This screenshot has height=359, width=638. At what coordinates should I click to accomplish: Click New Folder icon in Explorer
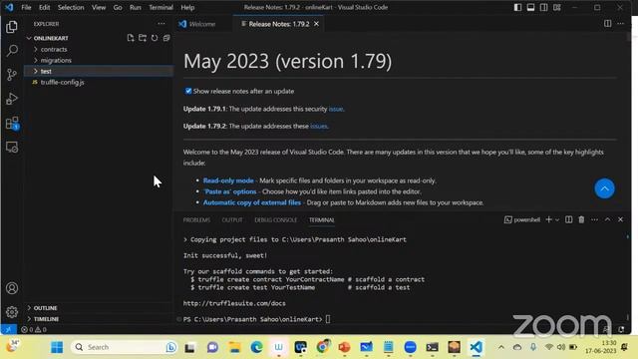[143, 38]
